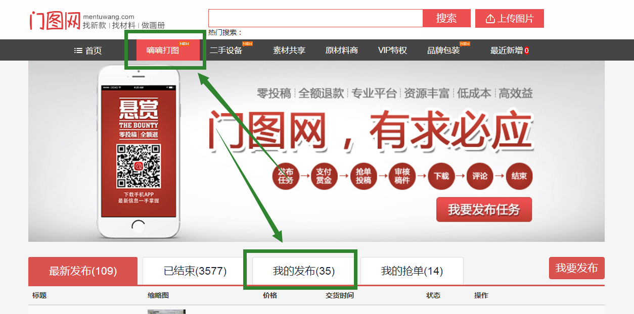Click the 支付赏金 step circle

(x=324, y=176)
